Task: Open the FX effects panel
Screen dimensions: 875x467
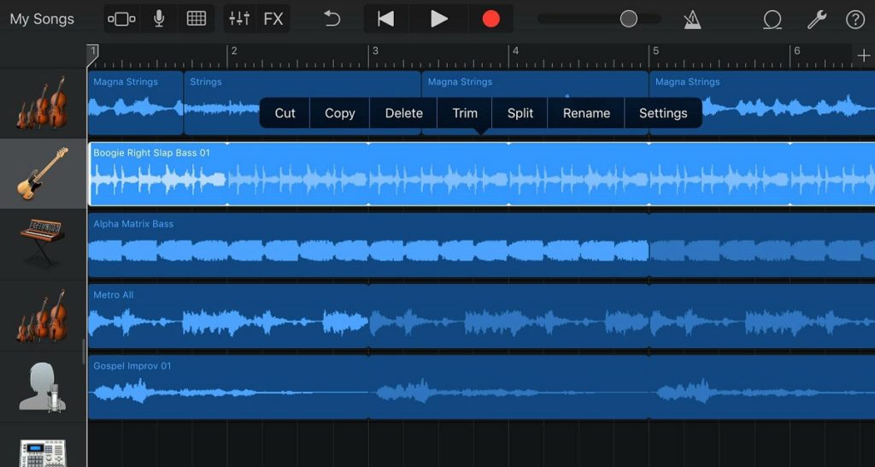Action: coord(273,19)
